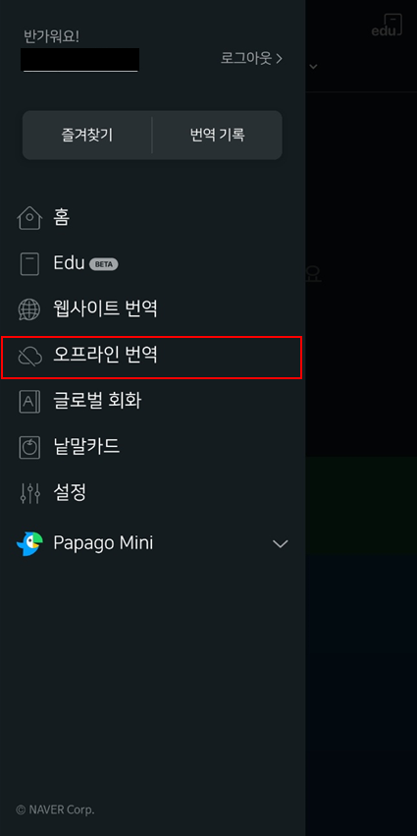Screen dimensions: 417x836
Task: Open the 즐겨찾기 favorites tab
Action: [86, 135]
